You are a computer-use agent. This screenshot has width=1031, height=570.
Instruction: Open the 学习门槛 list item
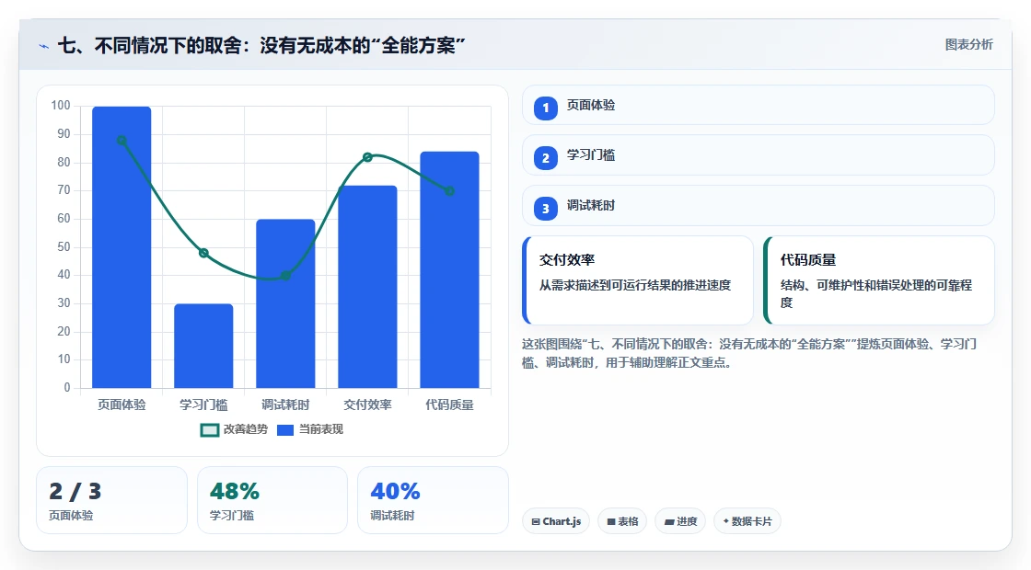[x=759, y=155]
